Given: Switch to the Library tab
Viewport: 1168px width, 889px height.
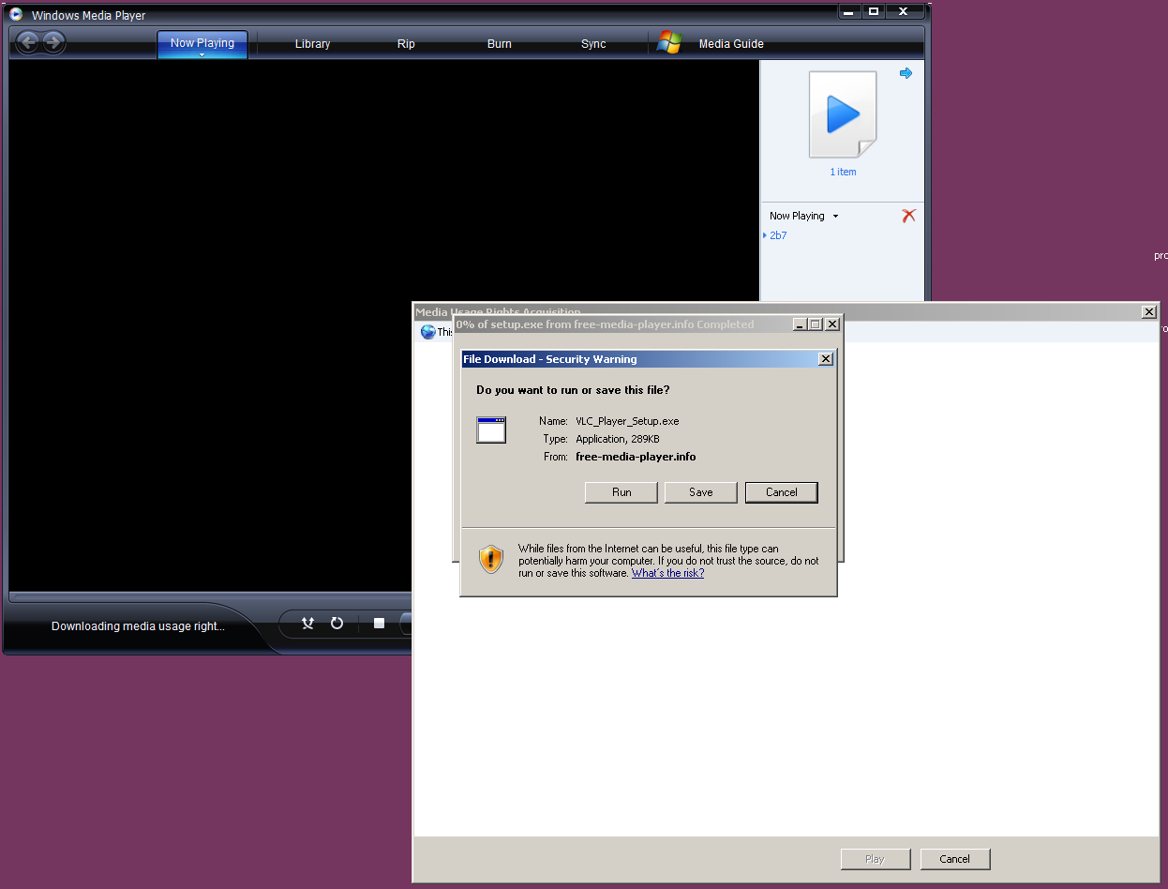Looking at the screenshot, I should click(x=312, y=44).
